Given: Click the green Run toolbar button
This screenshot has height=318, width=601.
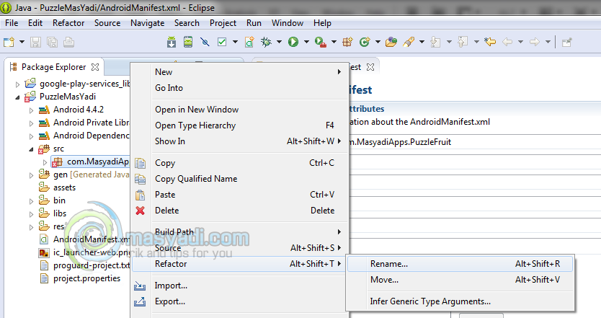Looking at the screenshot, I should (293, 42).
